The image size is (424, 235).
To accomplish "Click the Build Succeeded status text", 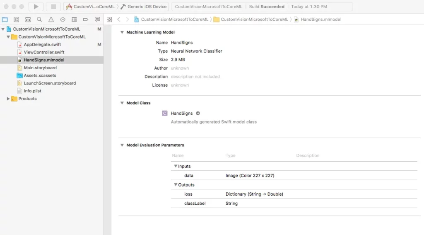I will [x=267, y=7].
